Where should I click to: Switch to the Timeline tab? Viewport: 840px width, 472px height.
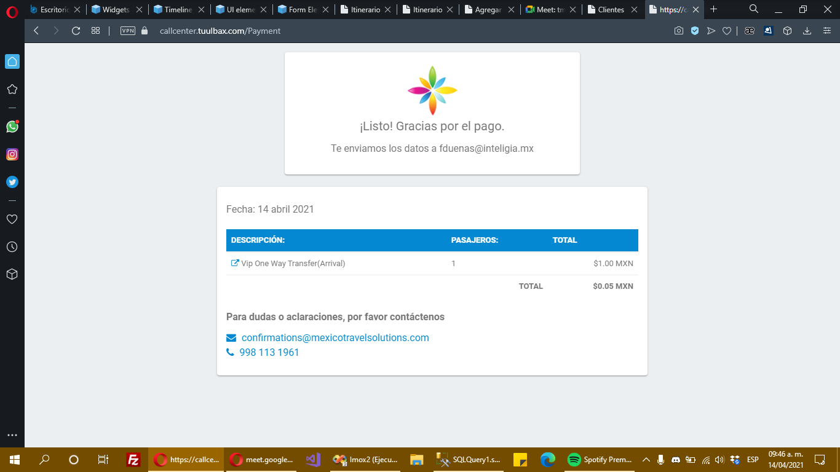pyautogui.click(x=179, y=9)
